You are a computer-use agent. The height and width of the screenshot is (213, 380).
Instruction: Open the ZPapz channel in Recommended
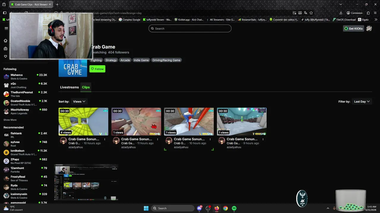[25, 161]
